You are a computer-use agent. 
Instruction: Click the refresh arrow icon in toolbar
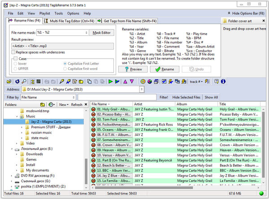[x=17, y=81]
